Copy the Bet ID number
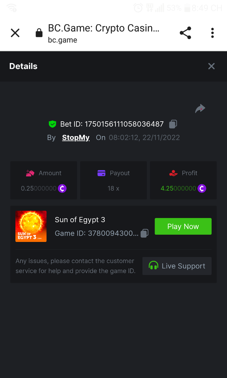Image resolution: width=227 pixels, height=378 pixels. pos(173,124)
